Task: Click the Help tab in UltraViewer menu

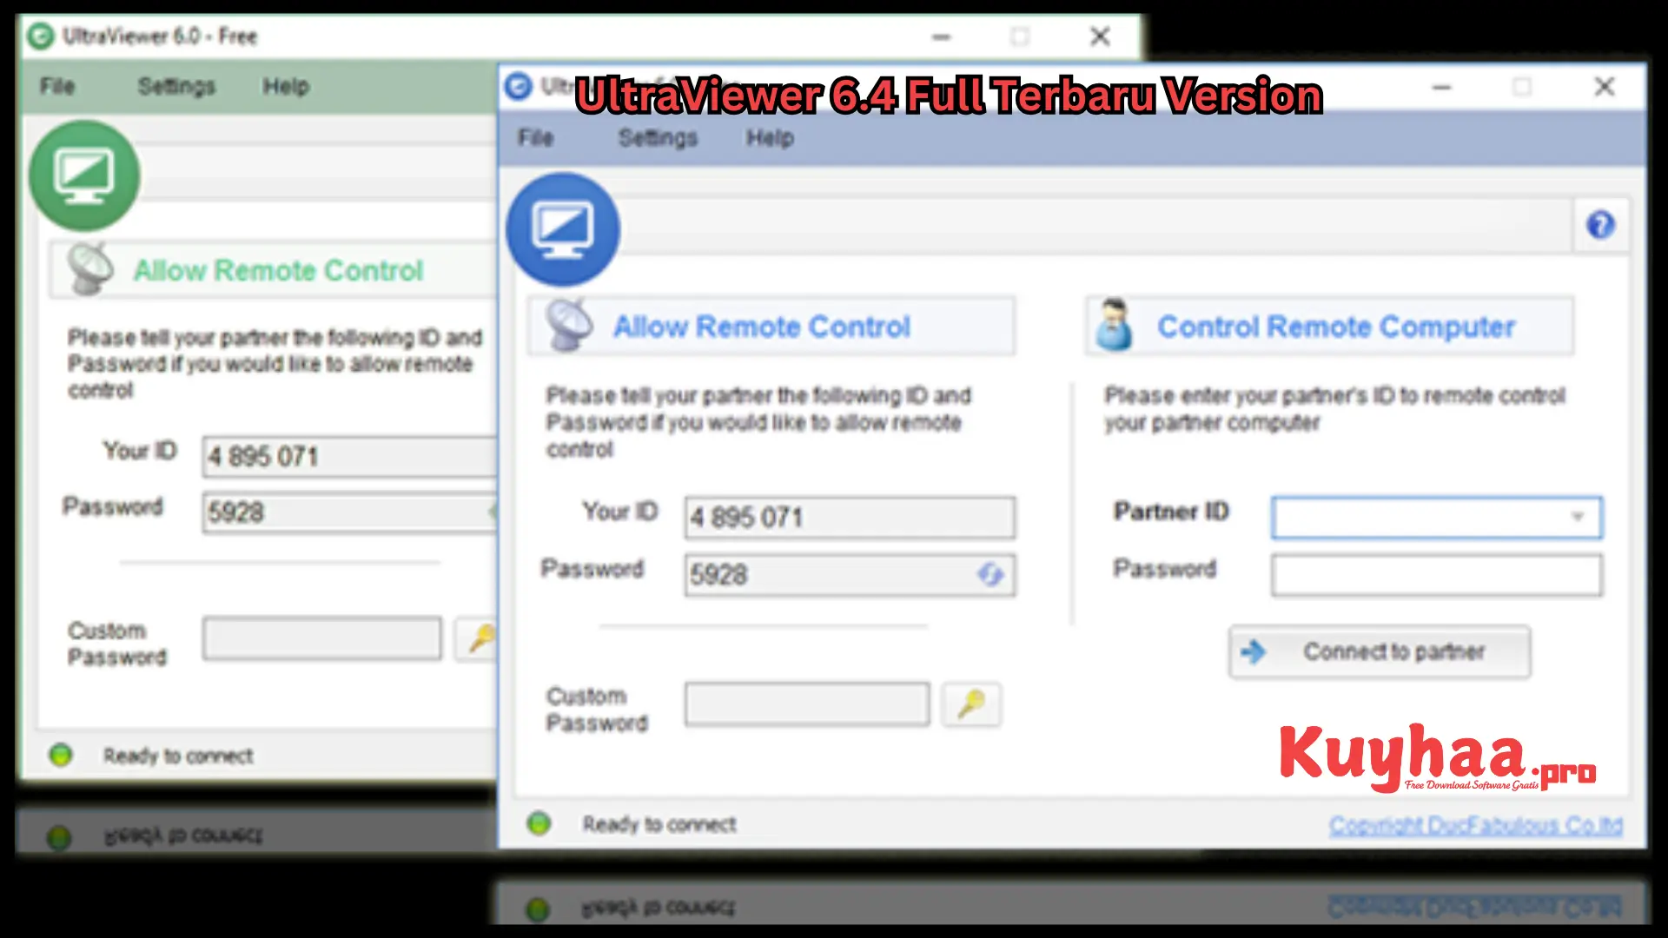Action: pos(771,137)
